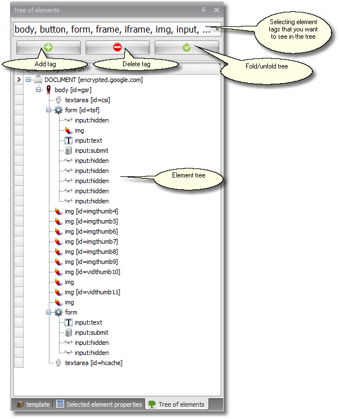Click the icon next to textarea [id=csi]
The width and height of the screenshot is (340, 419).
pos(58,100)
